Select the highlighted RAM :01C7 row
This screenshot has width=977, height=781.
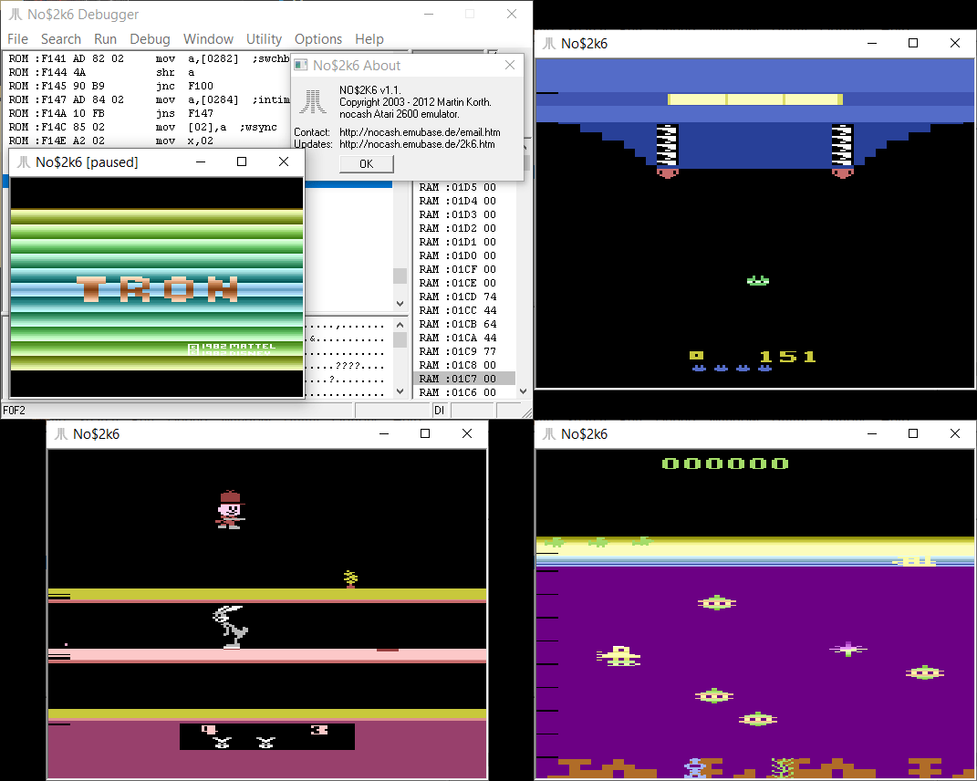[x=464, y=379]
